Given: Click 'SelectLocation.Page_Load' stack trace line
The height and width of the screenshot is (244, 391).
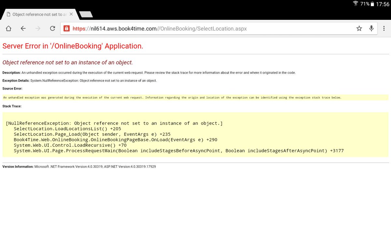Looking at the screenshot, I should (92, 134).
